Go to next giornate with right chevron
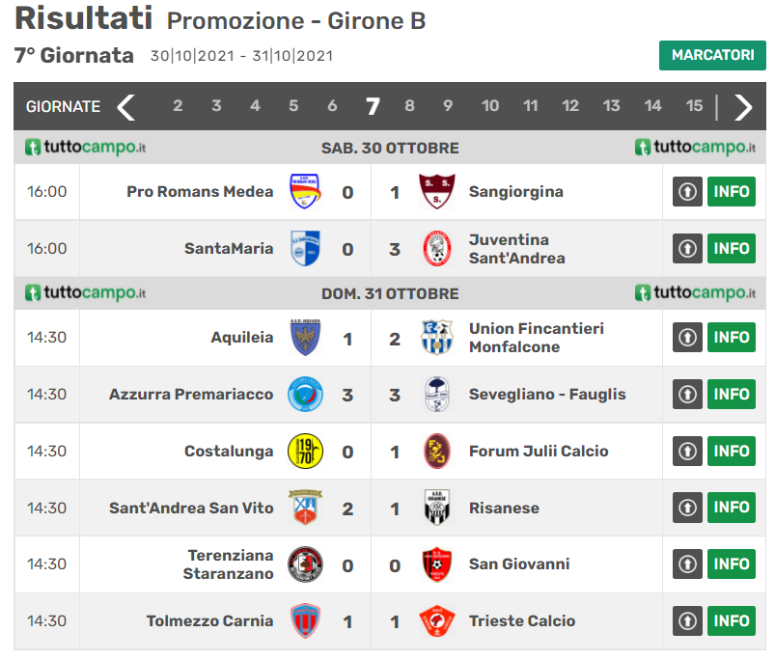 tap(742, 106)
